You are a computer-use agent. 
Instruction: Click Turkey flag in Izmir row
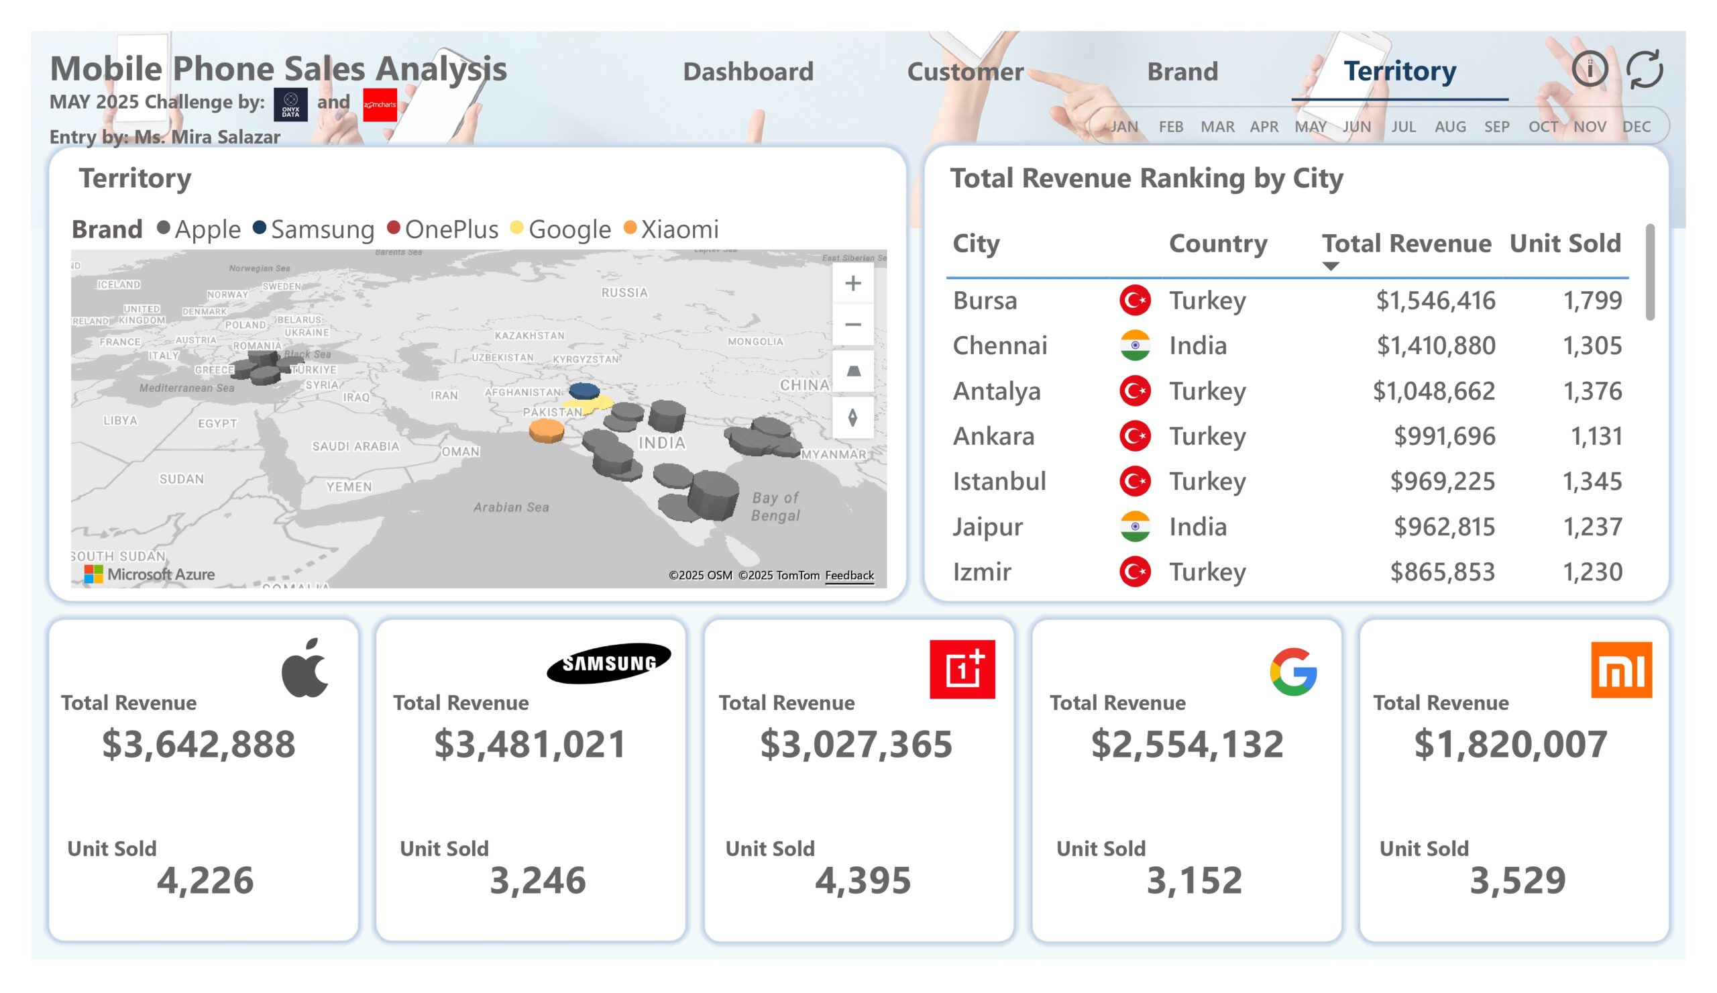[1134, 572]
